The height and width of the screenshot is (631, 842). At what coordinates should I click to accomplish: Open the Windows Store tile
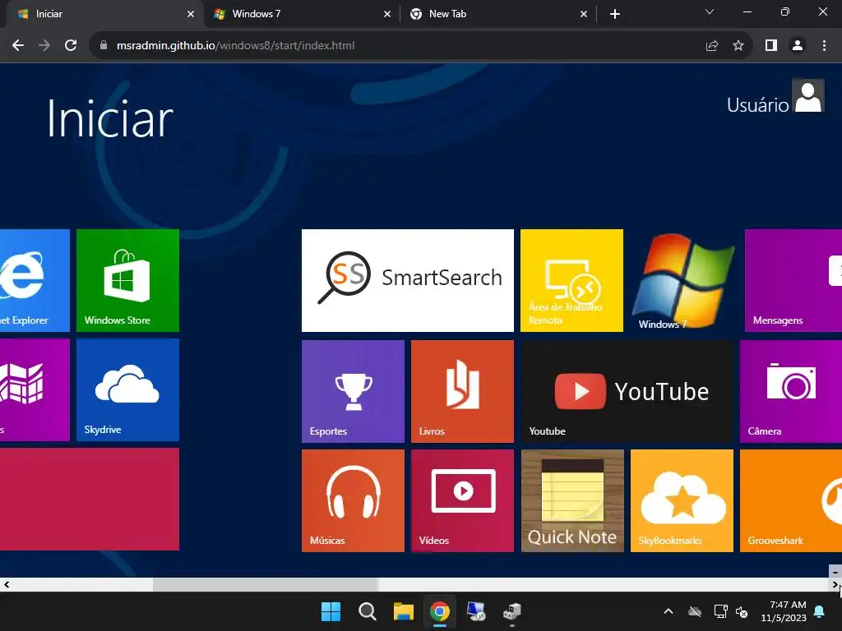click(127, 280)
